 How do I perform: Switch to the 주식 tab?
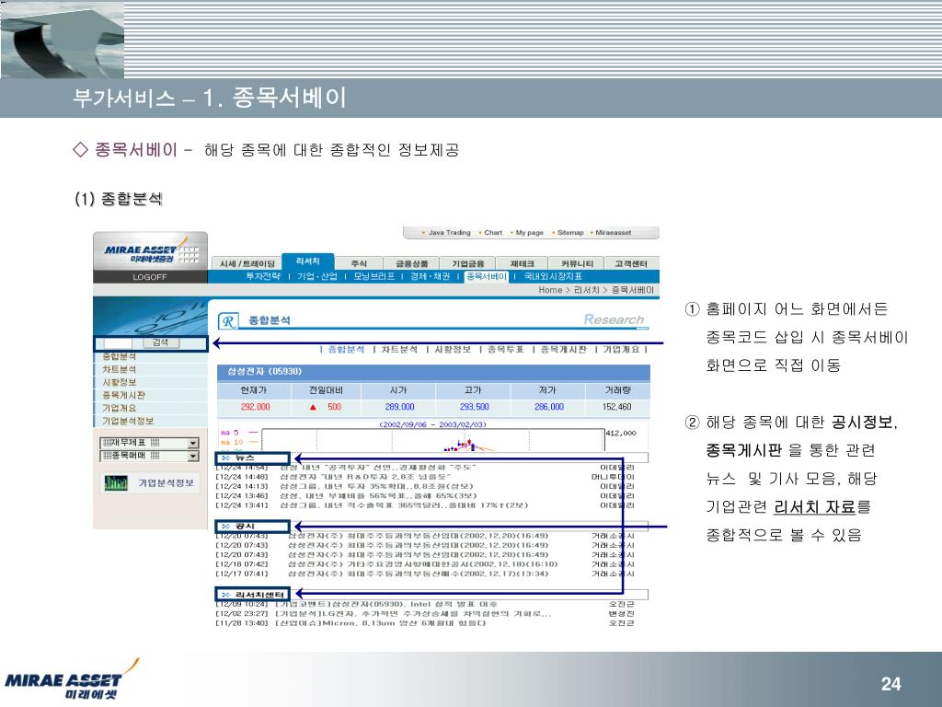click(x=360, y=263)
